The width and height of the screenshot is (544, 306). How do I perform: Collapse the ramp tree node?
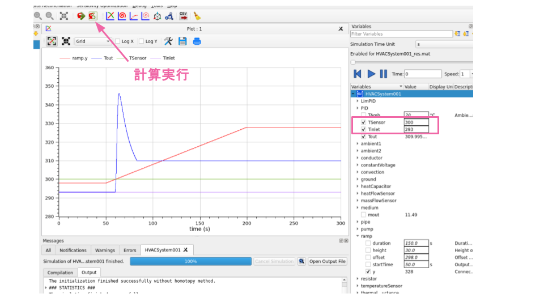[358, 236]
